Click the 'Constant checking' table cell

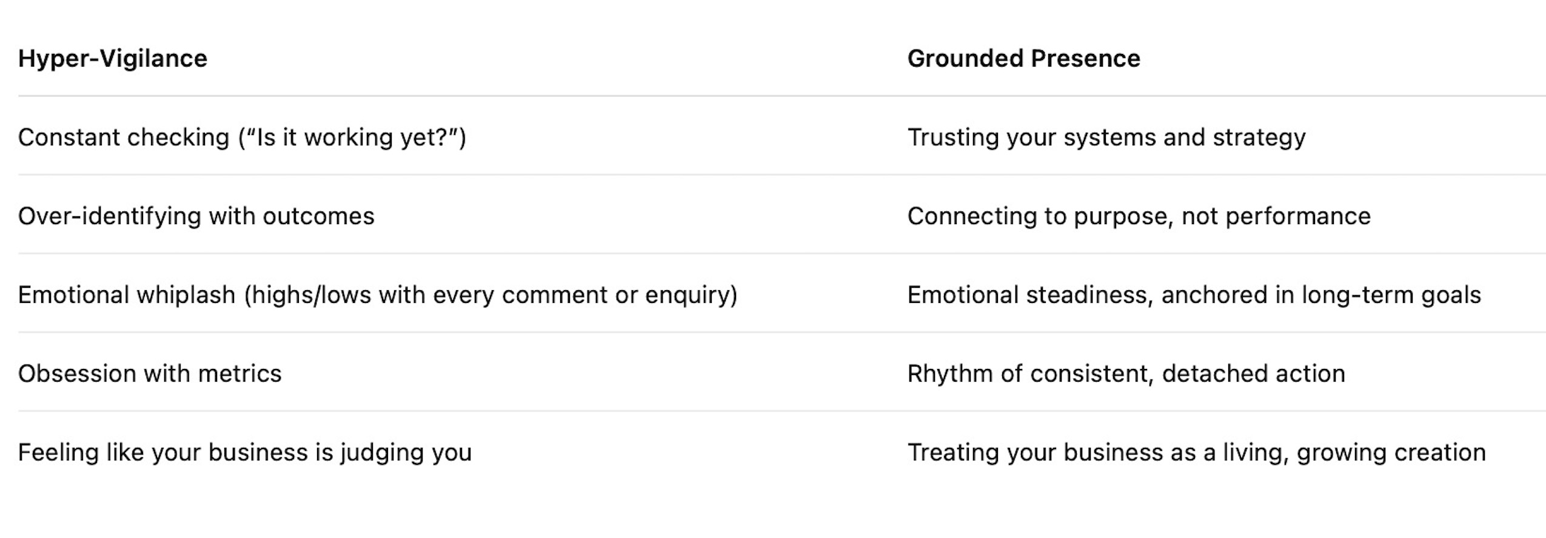coord(242,138)
